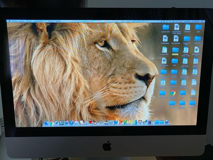Screen dimensions: 213x160
Task: Select the Google Chrome app on desktop
Action: point(173,94)
